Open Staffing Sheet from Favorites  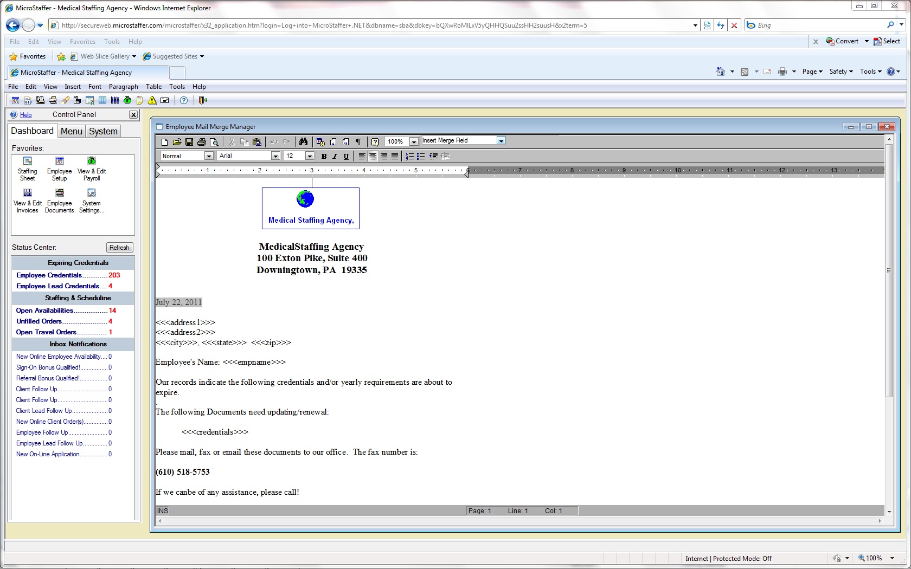pos(28,169)
